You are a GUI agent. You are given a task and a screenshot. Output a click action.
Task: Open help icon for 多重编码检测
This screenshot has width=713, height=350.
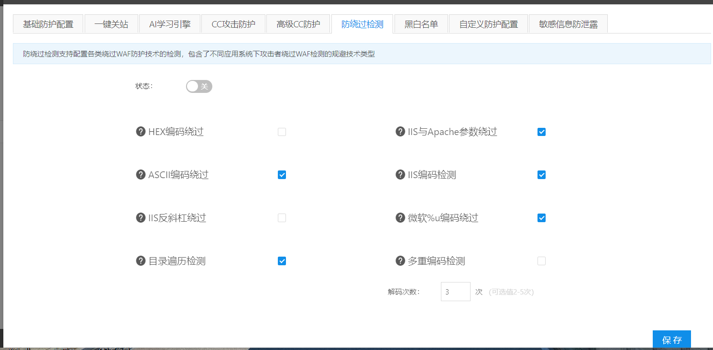400,261
